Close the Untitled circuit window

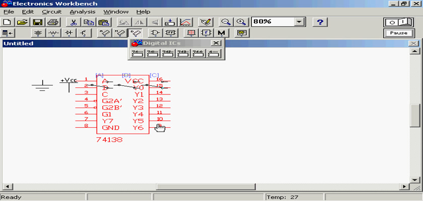click(x=413, y=44)
